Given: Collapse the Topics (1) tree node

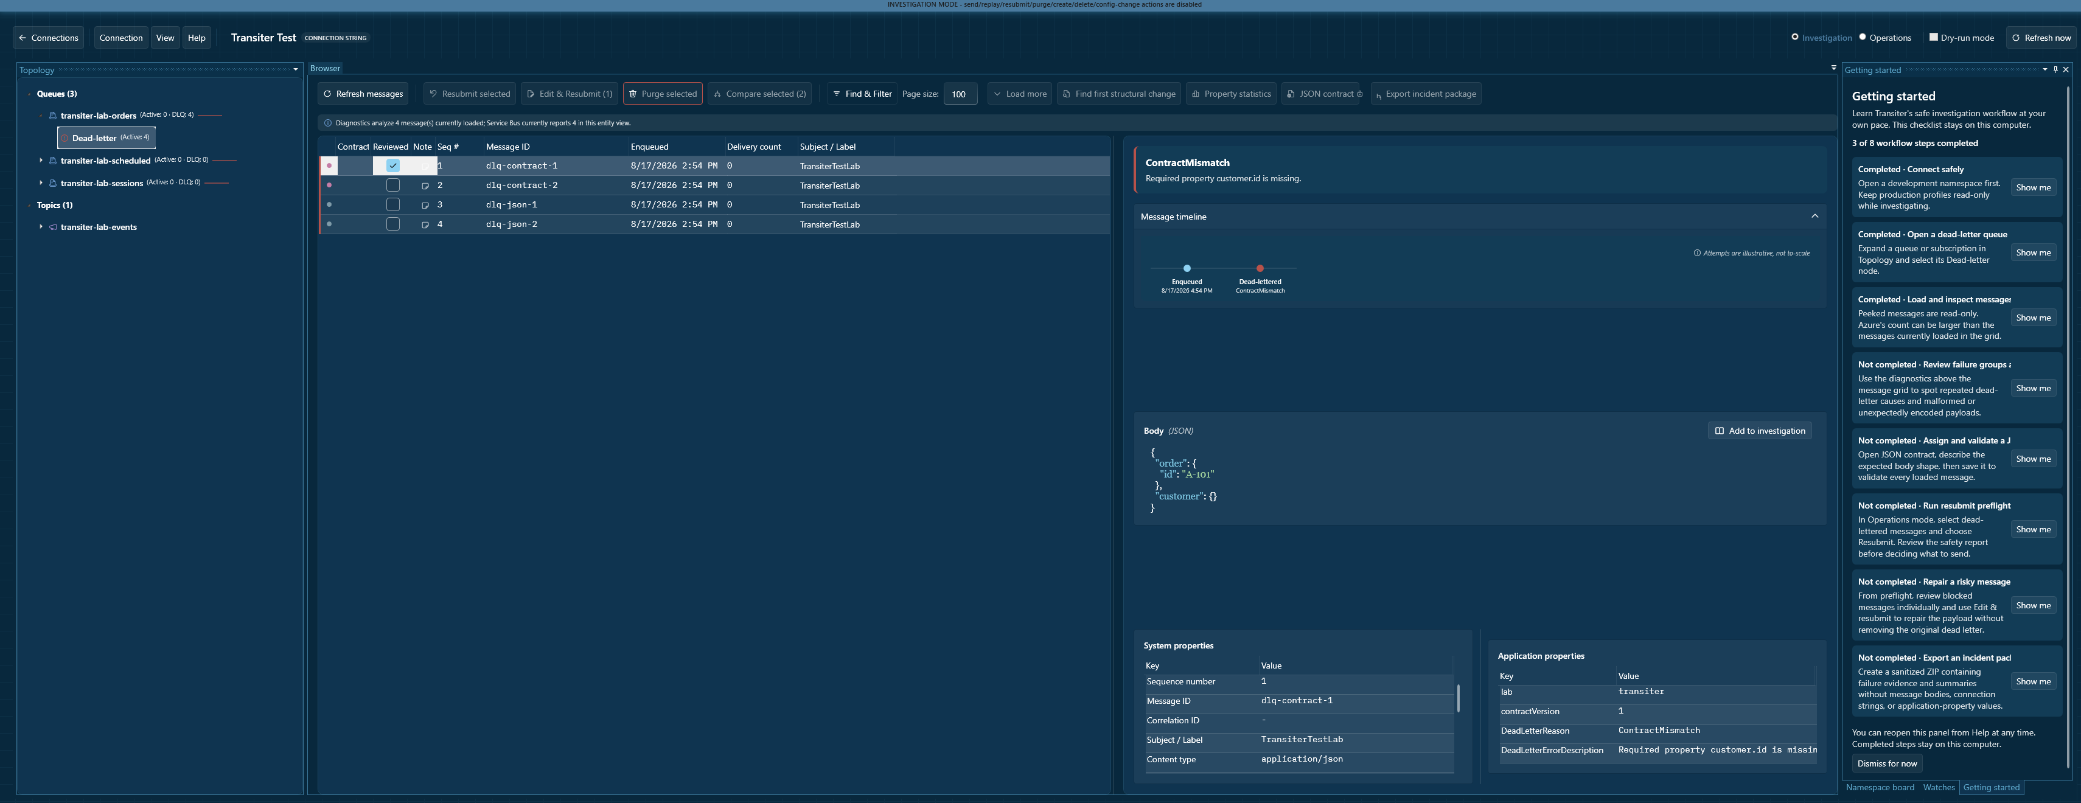Looking at the screenshot, I should tap(29, 205).
